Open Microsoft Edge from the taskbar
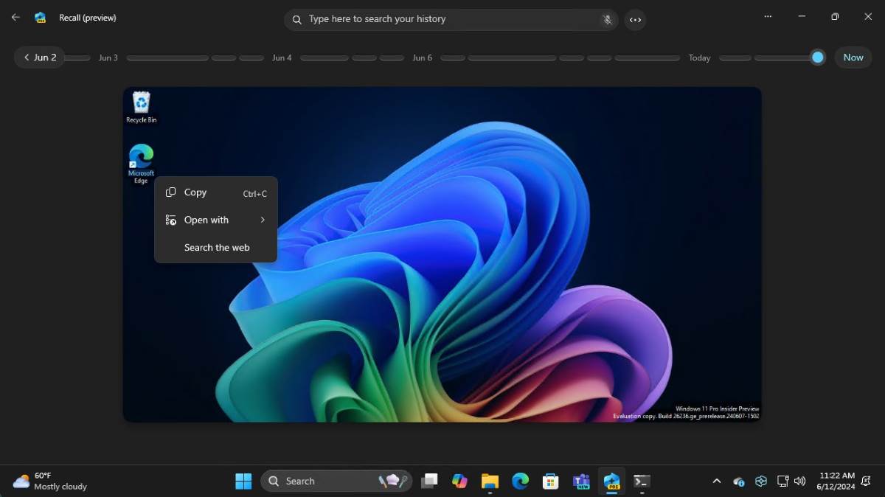Image resolution: width=885 pixels, height=497 pixels. click(x=520, y=481)
